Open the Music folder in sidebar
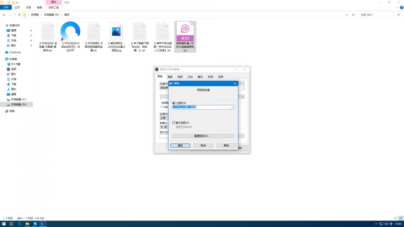The width and height of the screenshot is (404, 227). point(14,89)
